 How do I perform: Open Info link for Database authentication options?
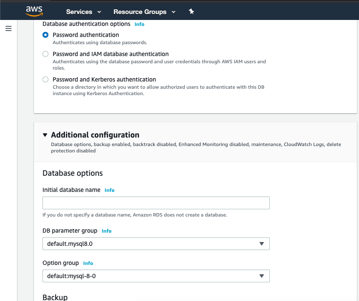coord(139,24)
